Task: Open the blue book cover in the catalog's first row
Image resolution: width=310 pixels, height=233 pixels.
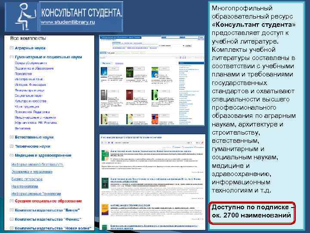Action: 104,72
